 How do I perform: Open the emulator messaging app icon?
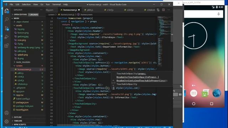coord(205,93)
